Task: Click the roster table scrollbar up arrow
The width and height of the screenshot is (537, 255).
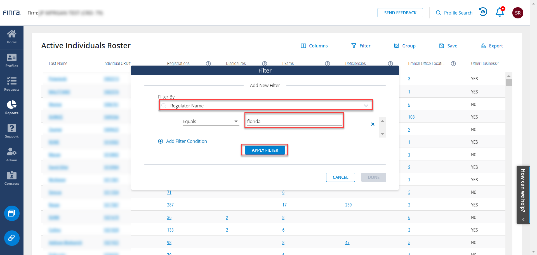Action: (x=509, y=76)
